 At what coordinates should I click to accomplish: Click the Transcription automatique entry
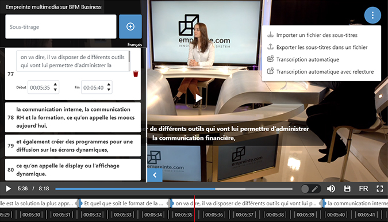(308, 60)
